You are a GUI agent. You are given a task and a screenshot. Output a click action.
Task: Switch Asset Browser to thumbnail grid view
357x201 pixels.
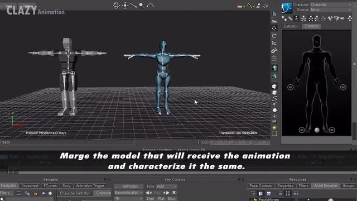pos(288,194)
